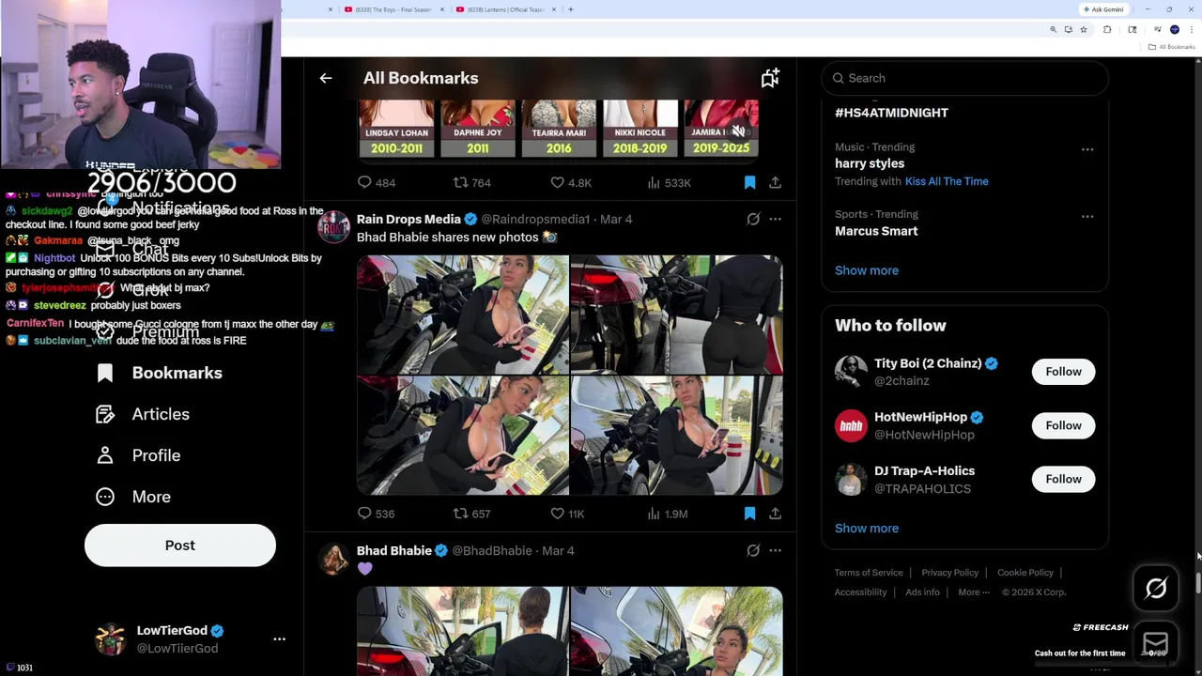Remove bookmark on the 533K-views post
This screenshot has width=1202, height=676.
[749, 182]
